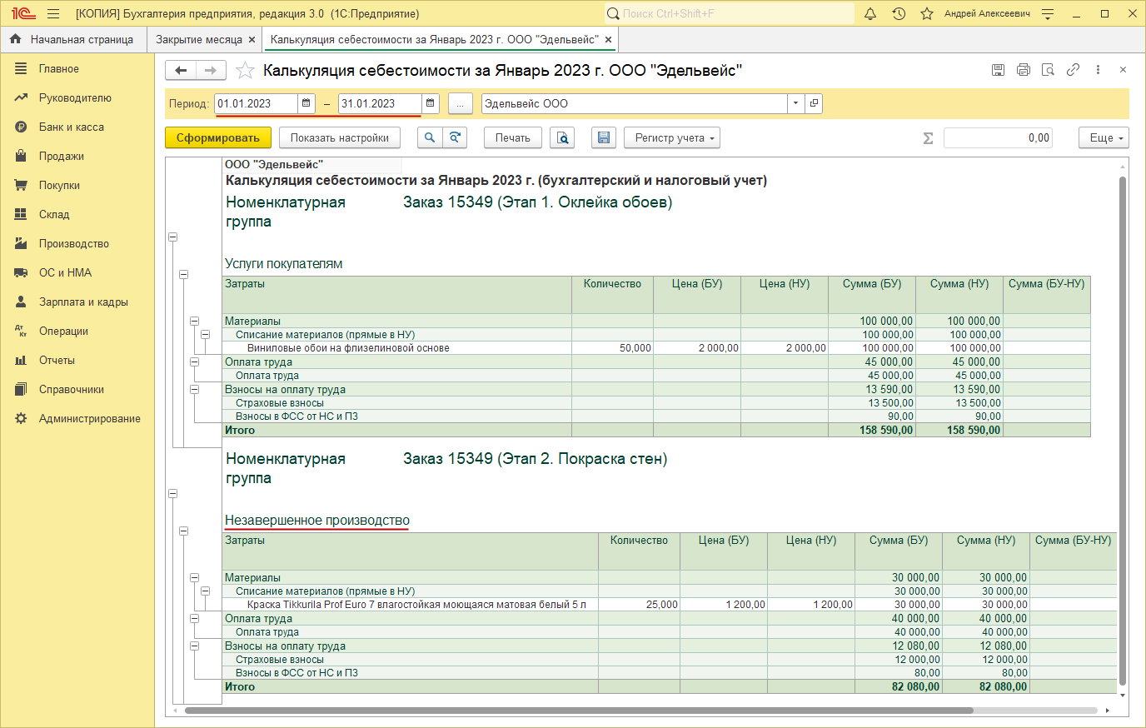This screenshot has width=1146, height=728.
Task: Open calendar for end date 31.01.2023
Action: (430, 103)
